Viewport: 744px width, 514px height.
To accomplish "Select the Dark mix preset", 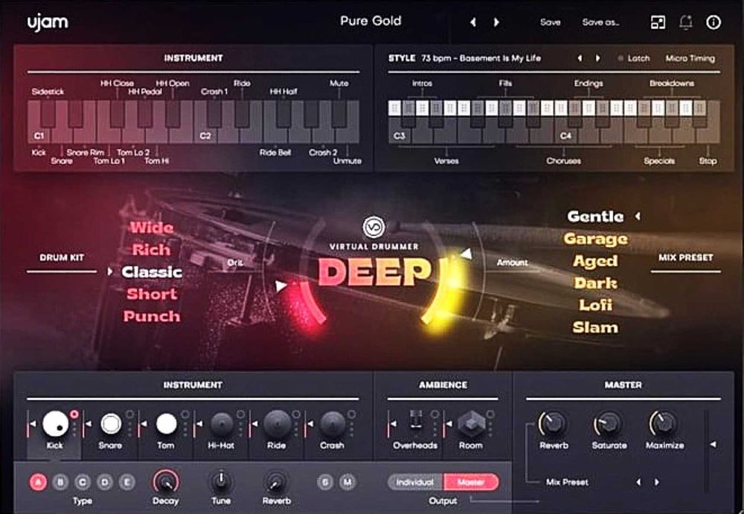I will click(x=595, y=283).
